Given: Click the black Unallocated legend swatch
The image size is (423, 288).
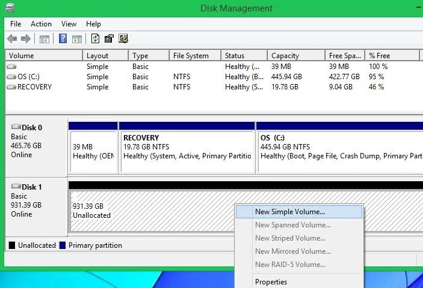Looking at the screenshot, I should [x=12, y=245].
